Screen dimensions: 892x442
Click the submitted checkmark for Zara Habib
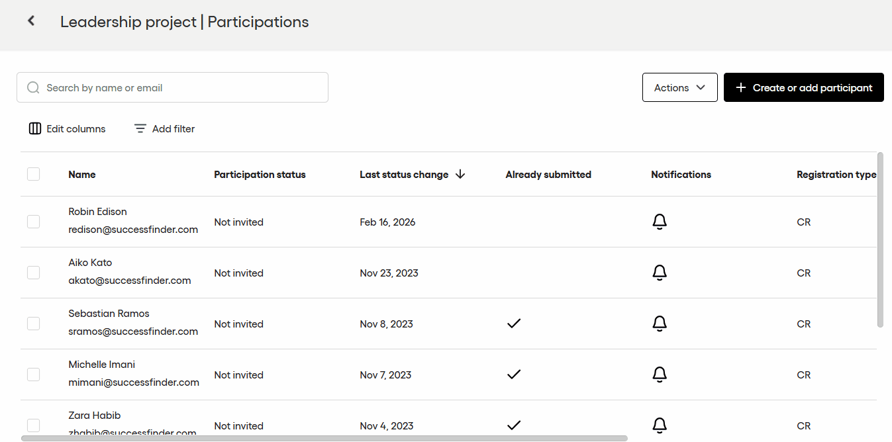click(513, 425)
